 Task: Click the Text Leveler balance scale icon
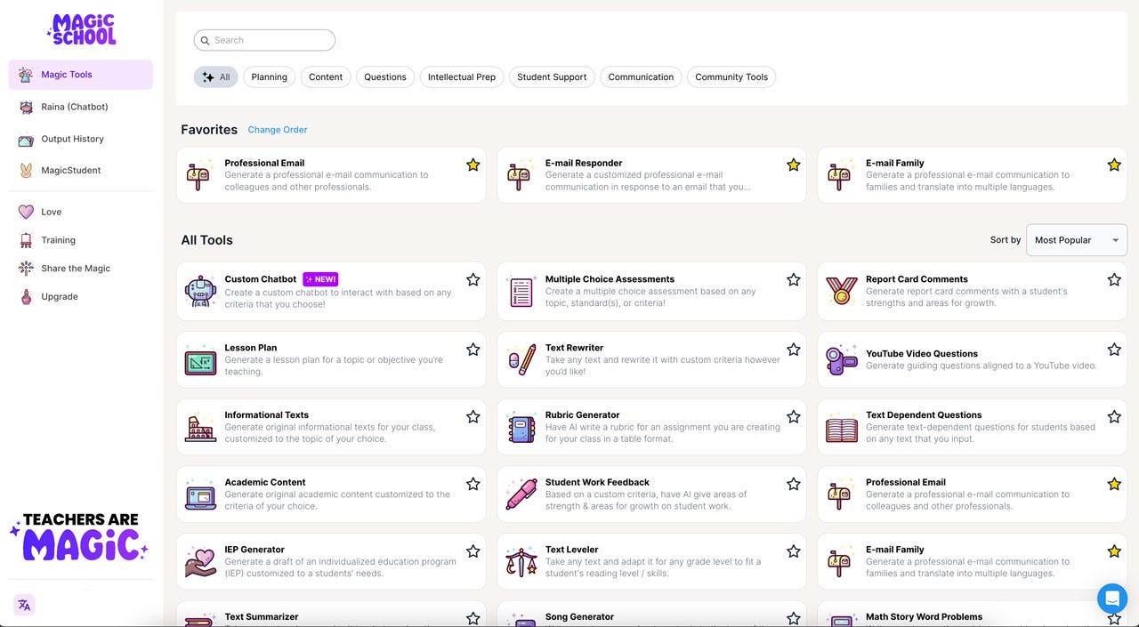tap(521, 562)
